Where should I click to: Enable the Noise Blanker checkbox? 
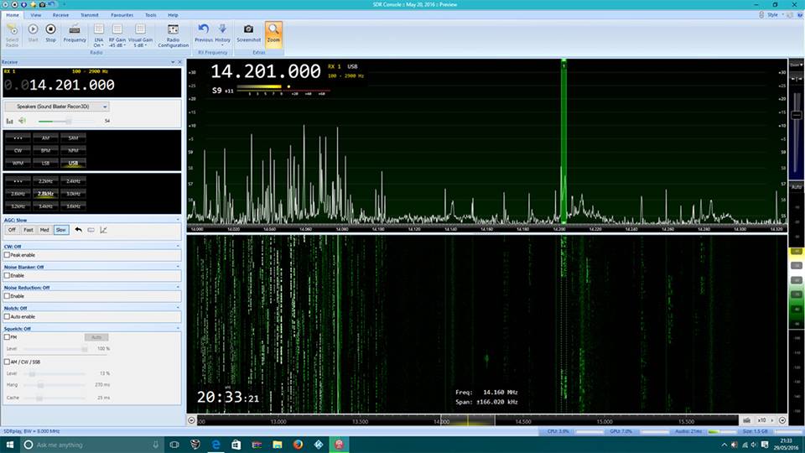click(8, 275)
